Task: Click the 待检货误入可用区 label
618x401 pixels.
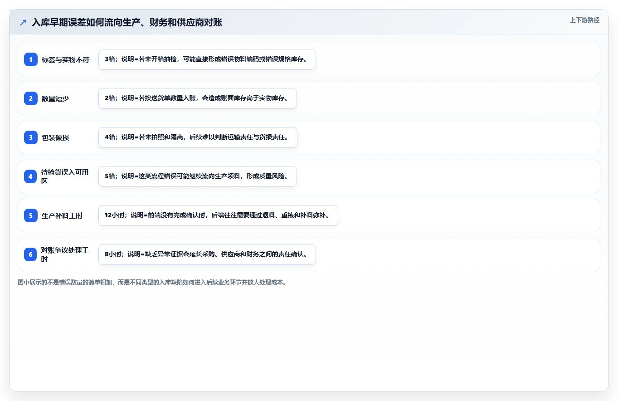Action: point(65,176)
